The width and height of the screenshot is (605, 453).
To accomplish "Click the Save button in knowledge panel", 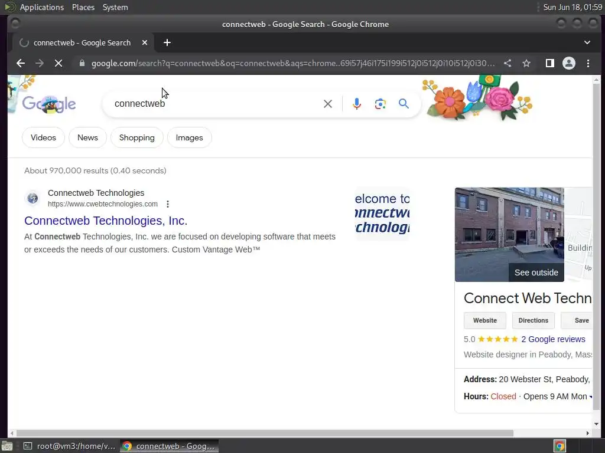I will coord(577,320).
